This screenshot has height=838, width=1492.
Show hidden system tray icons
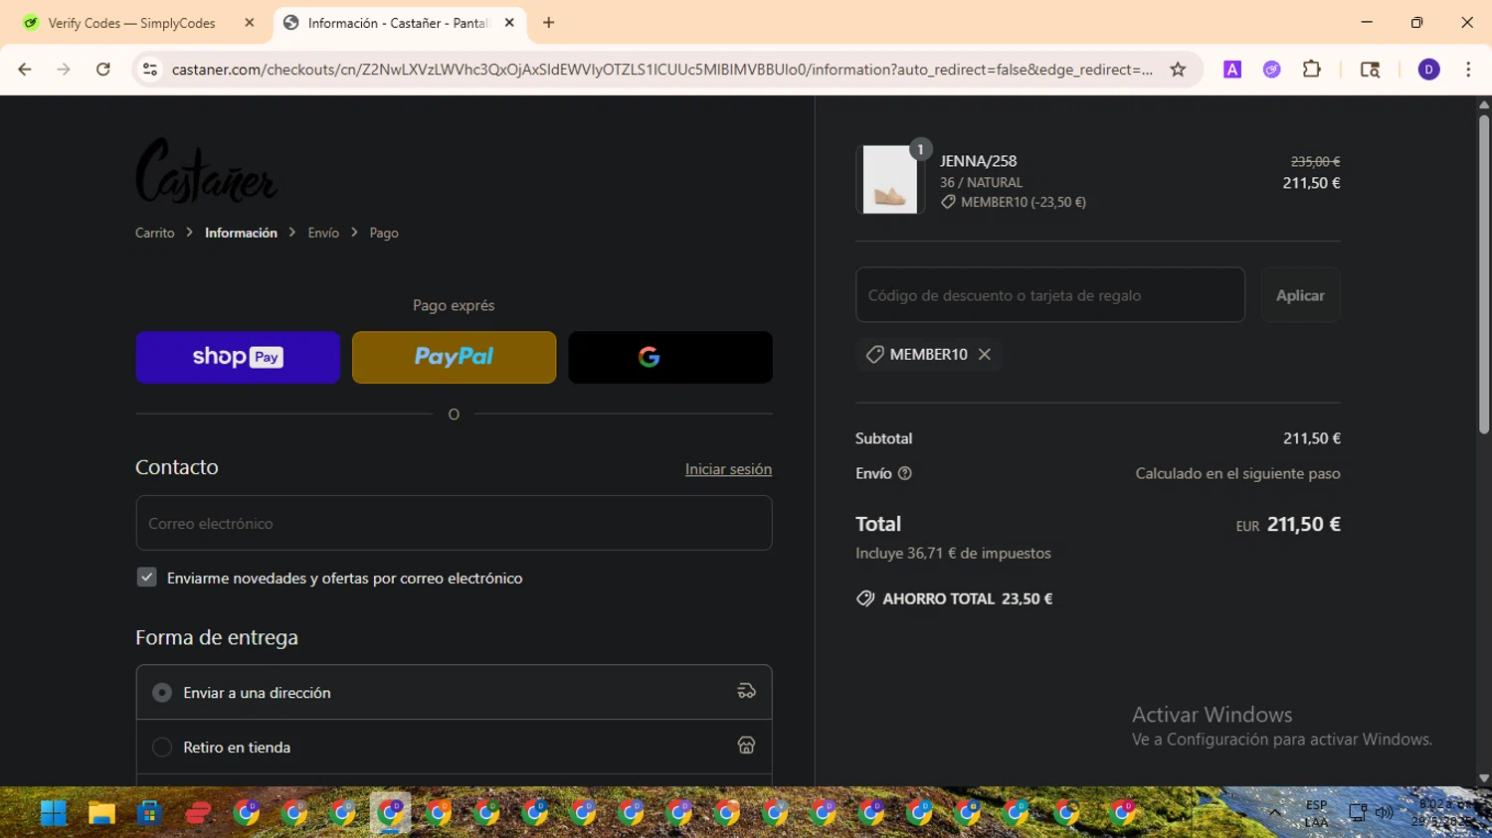(x=1274, y=813)
